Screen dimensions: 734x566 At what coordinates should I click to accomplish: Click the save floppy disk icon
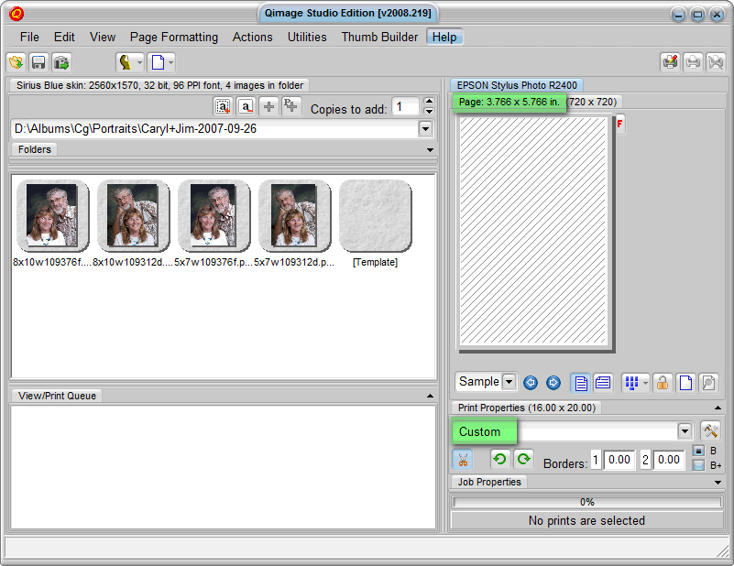pyautogui.click(x=38, y=62)
